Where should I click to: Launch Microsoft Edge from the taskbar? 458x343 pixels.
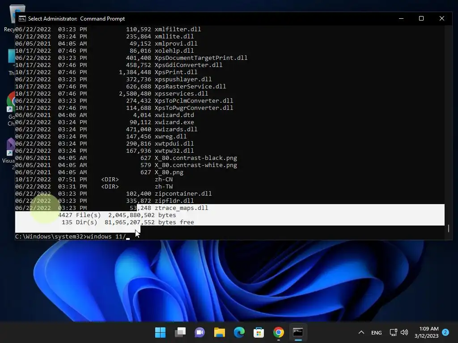coord(239,332)
